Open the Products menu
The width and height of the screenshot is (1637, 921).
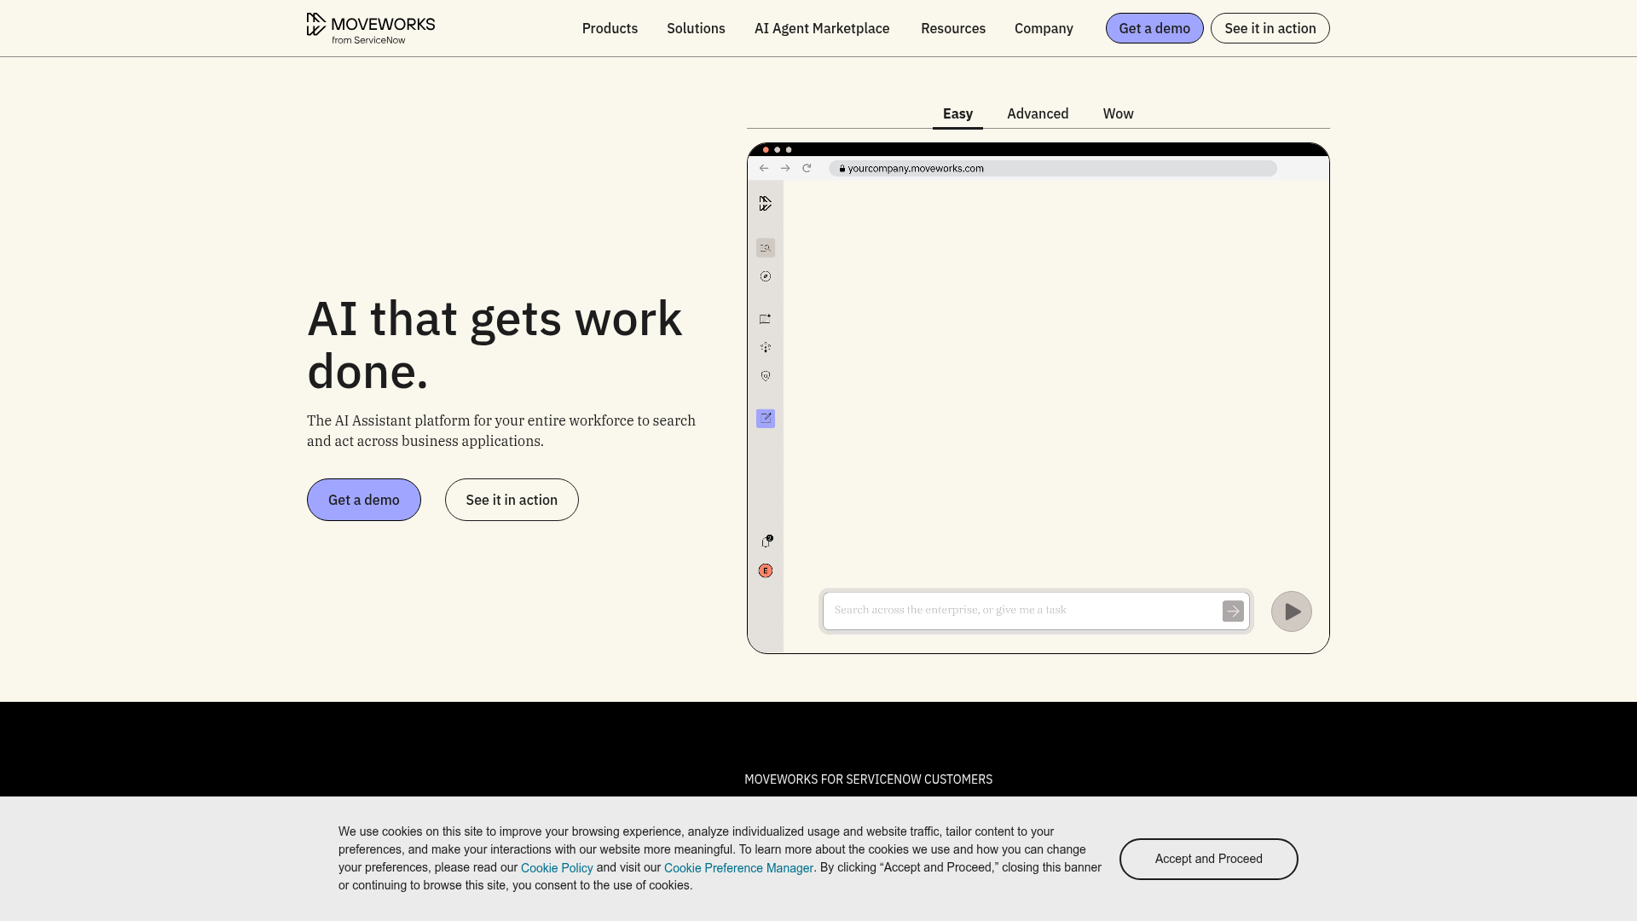610,28
